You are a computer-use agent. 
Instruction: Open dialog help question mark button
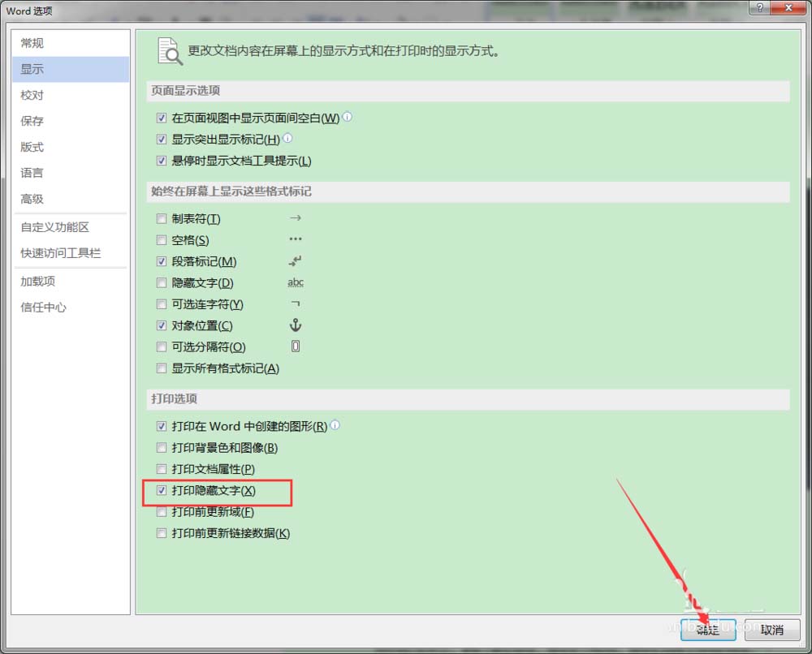click(760, 7)
